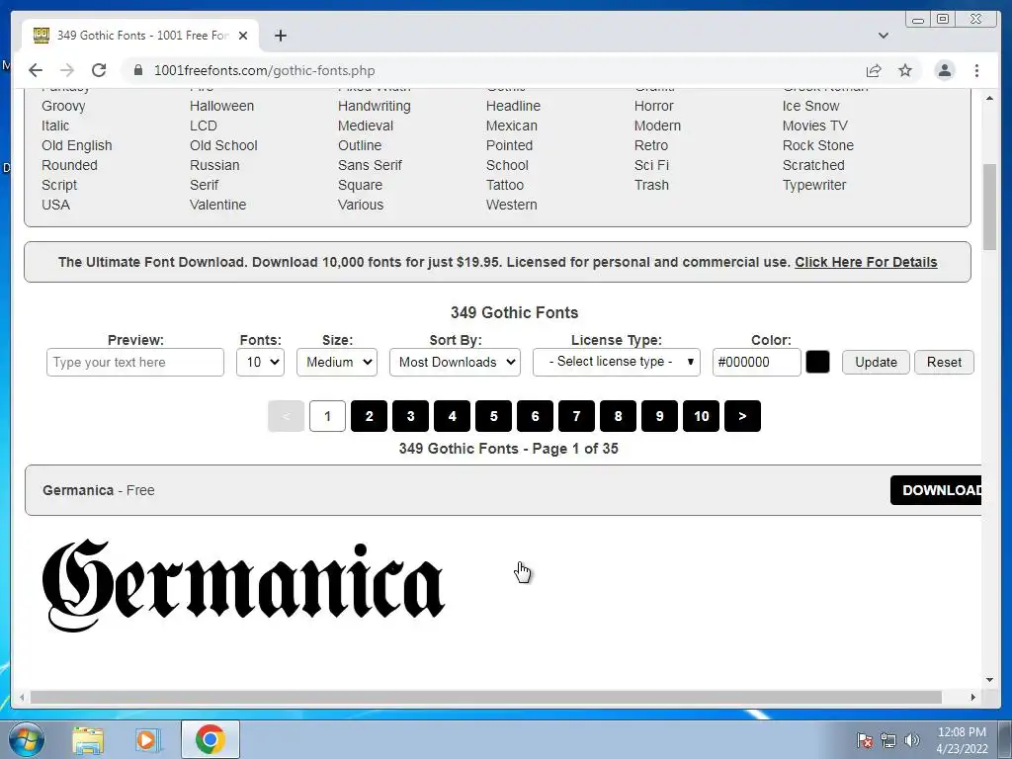The height and width of the screenshot is (759, 1012).
Task: Go to pagination page 9
Action: pyautogui.click(x=659, y=416)
